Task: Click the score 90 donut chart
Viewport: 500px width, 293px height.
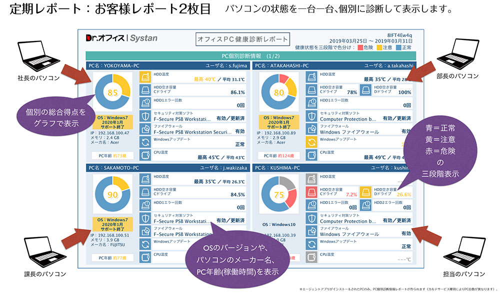Action: click(112, 194)
